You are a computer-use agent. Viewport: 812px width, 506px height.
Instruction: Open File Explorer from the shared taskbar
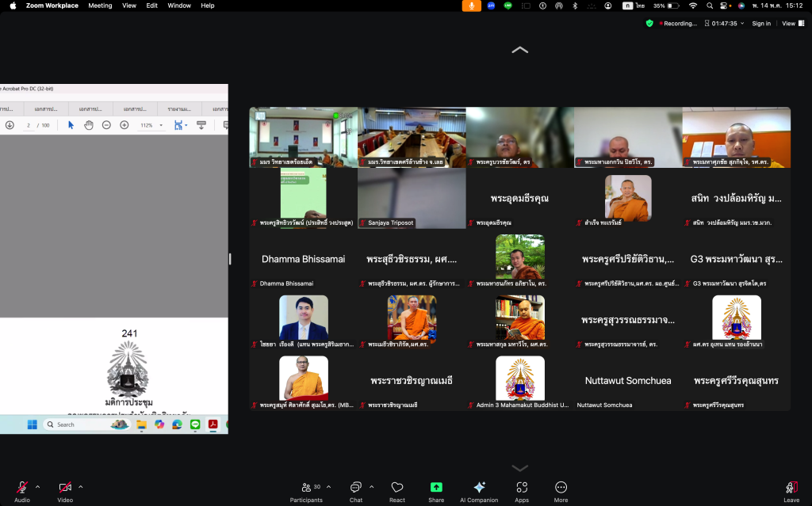click(x=141, y=424)
